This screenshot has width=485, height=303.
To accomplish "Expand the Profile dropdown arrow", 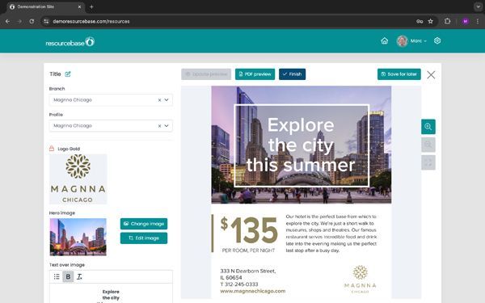I will (x=167, y=126).
